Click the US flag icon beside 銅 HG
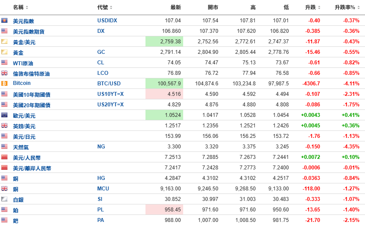The width and height of the screenshot is (365, 225). [4, 178]
